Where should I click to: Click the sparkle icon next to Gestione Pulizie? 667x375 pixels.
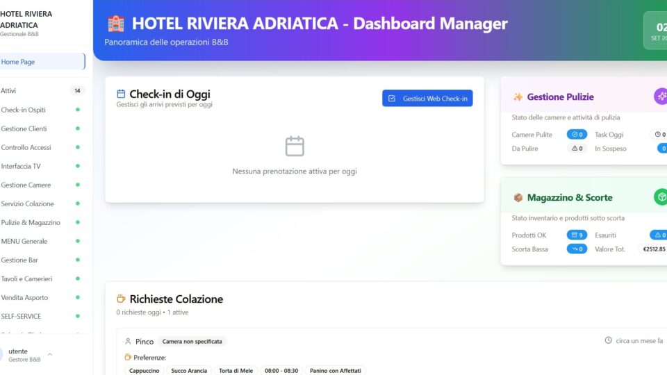518,97
